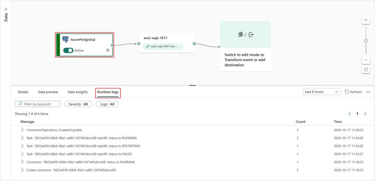Open the Data insights tab

tap(78, 92)
